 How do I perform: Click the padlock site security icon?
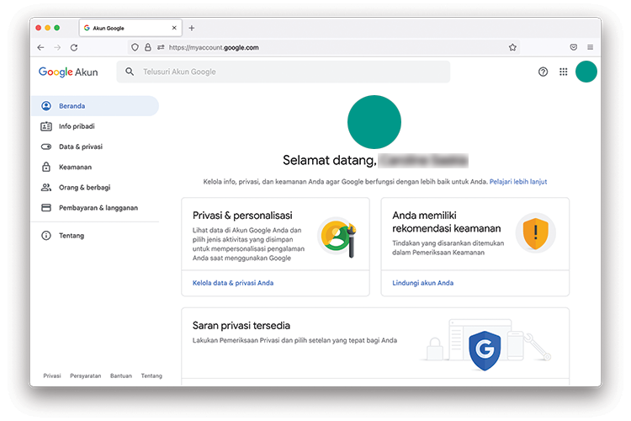[148, 47]
